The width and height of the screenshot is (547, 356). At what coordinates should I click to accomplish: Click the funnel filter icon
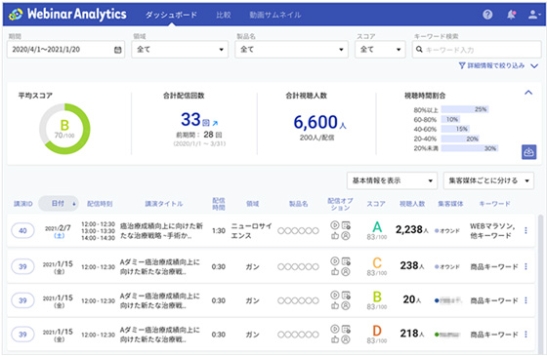tap(462, 65)
